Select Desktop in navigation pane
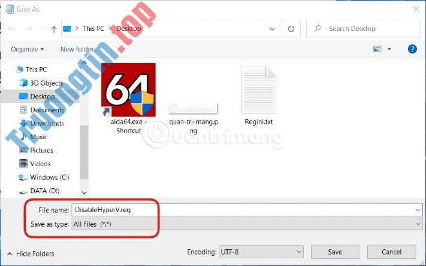The width and height of the screenshot is (426, 266). 43,97
